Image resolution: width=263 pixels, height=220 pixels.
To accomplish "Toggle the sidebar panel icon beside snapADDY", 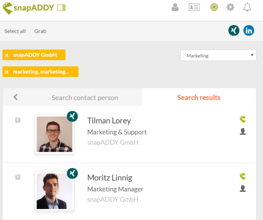I will pyautogui.click(x=62, y=8).
